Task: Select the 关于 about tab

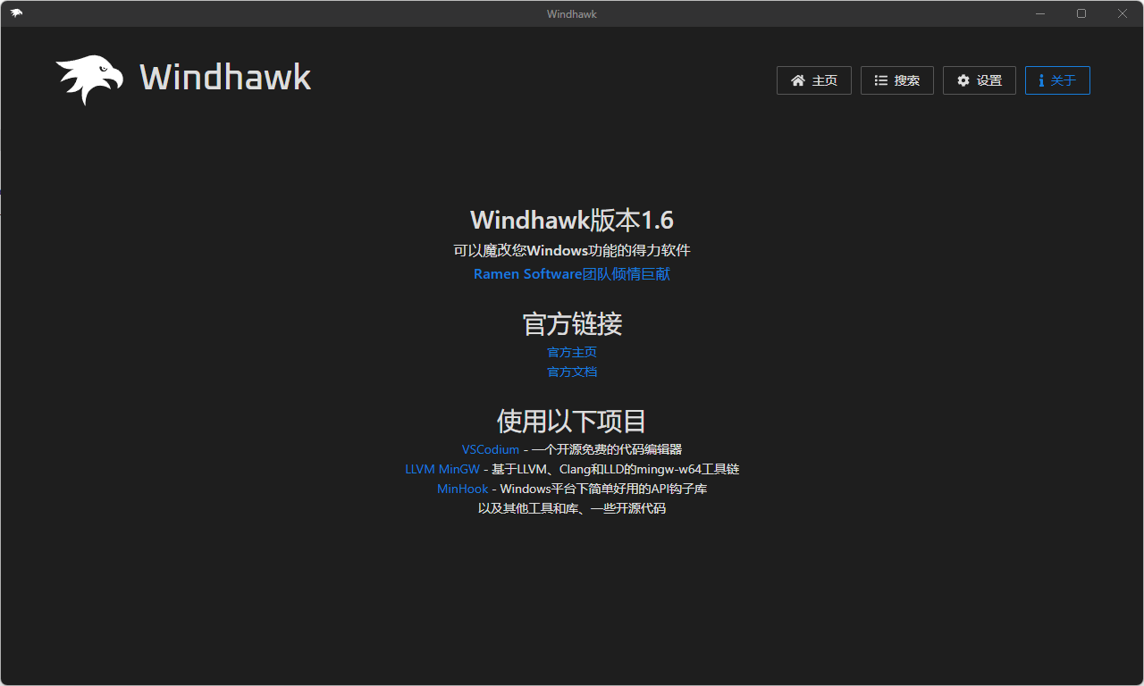Action: coord(1057,80)
